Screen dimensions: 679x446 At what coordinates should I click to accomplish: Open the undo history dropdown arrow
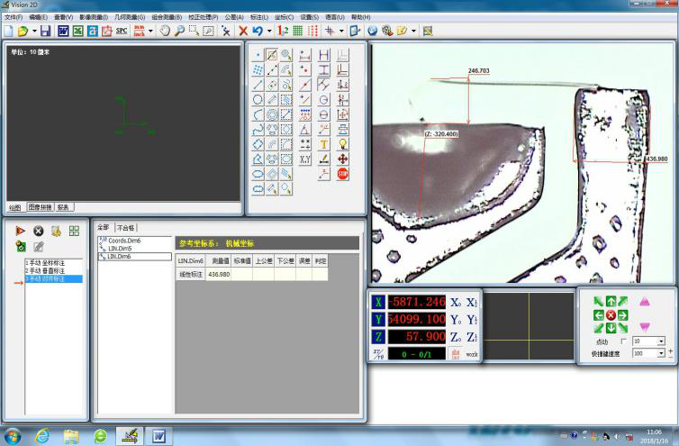269,31
